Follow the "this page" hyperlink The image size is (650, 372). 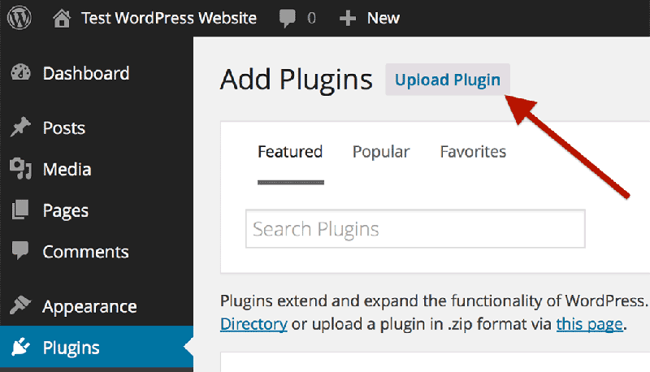[x=590, y=324]
